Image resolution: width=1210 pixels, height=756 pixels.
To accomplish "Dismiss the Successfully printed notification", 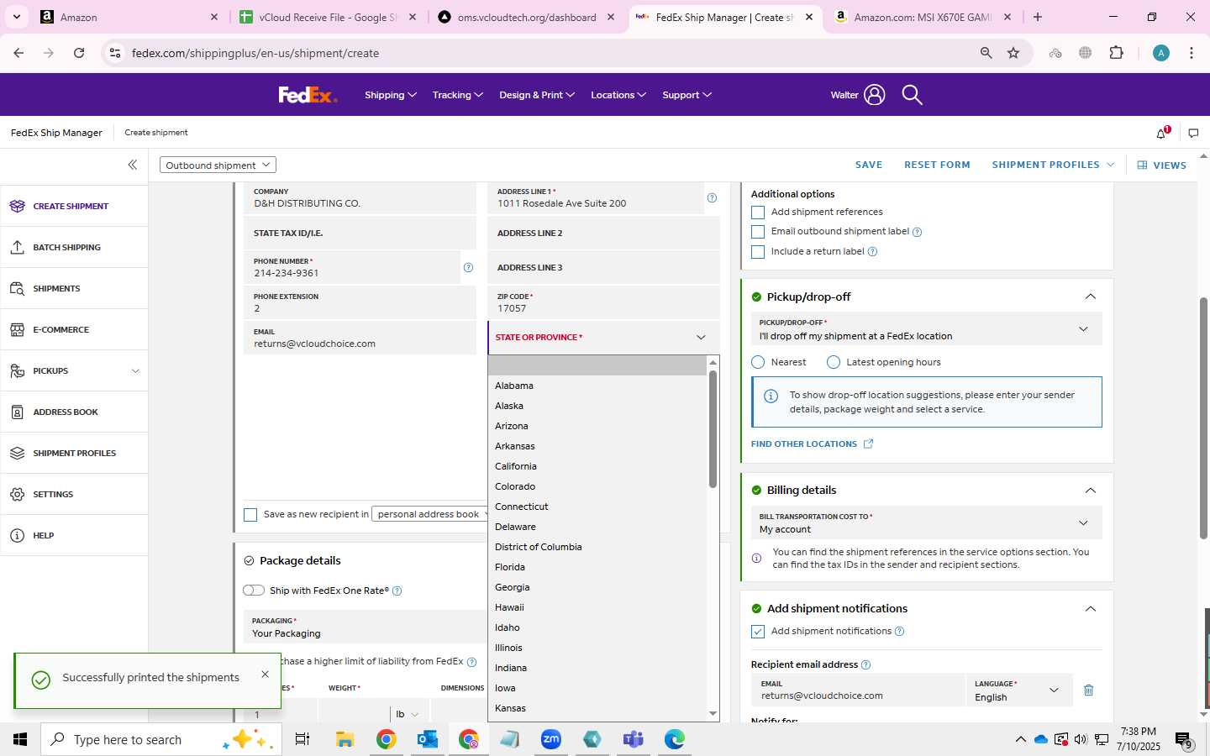I will click(x=266, y=674).
